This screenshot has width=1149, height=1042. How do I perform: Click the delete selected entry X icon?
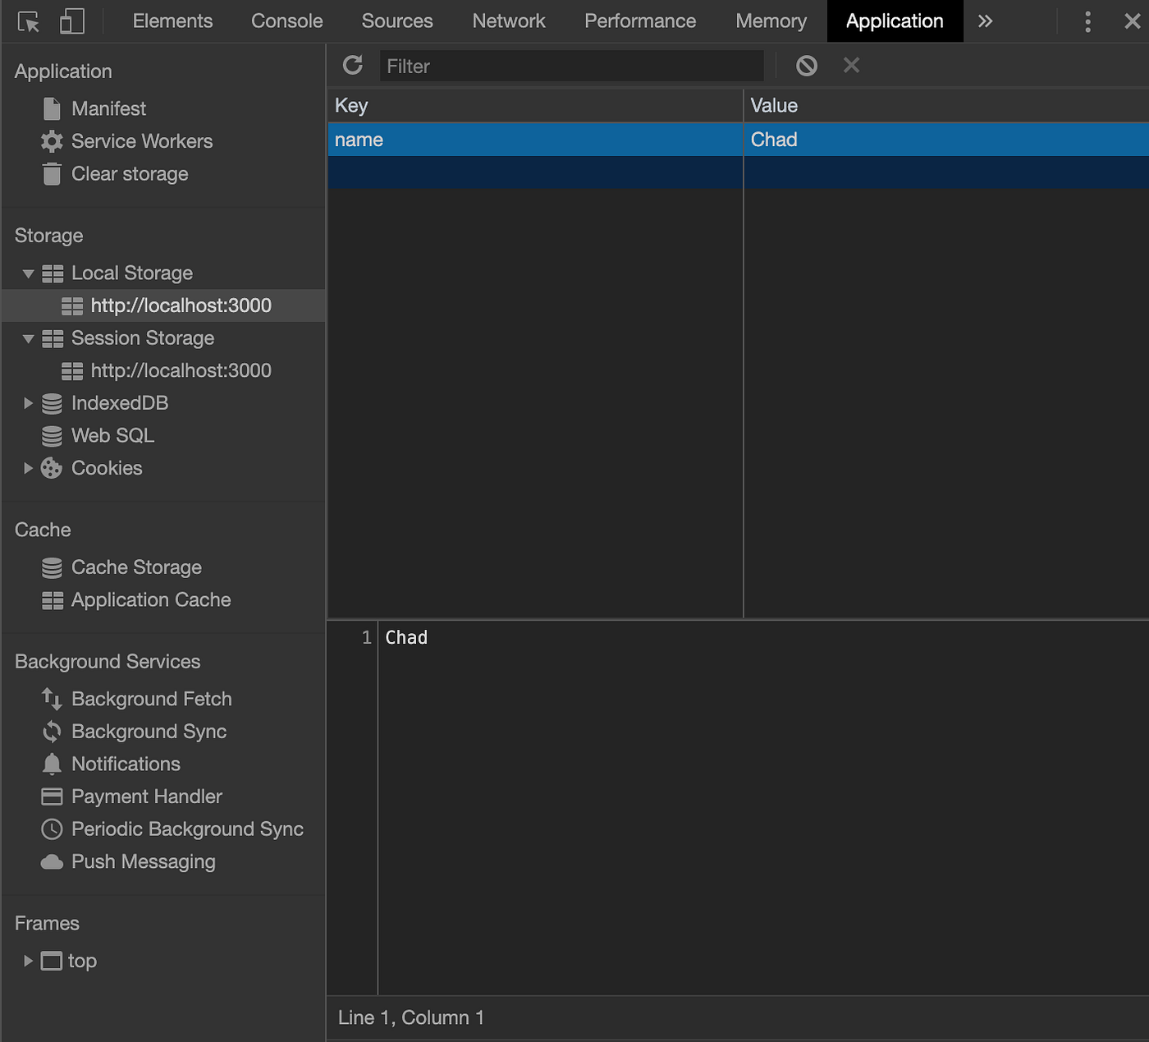[x=851, y=65]
